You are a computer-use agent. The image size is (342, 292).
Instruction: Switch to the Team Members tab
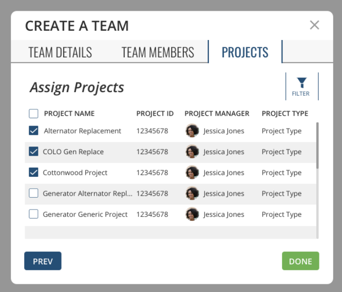click(158, 52)
